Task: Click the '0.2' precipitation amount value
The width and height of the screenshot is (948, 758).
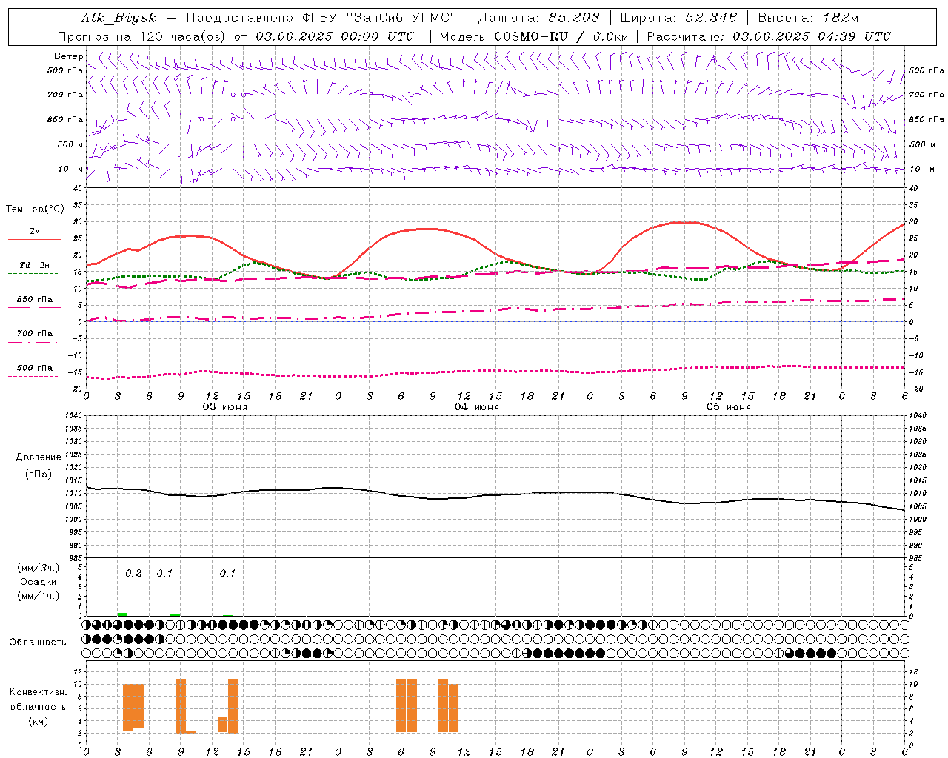Action: click(133, 574)
